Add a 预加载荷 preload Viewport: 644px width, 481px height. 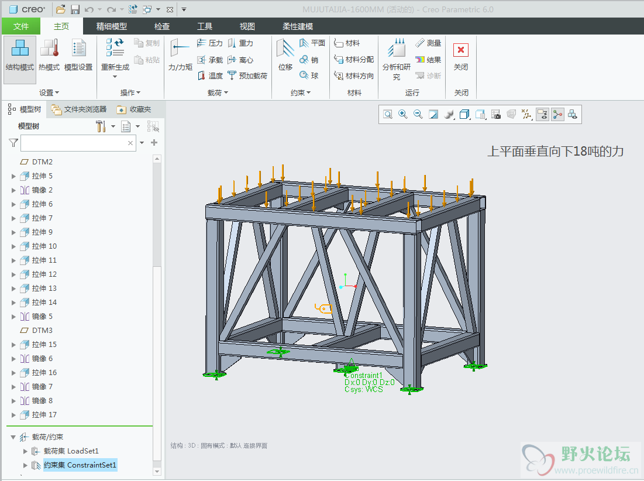(247, 75)
